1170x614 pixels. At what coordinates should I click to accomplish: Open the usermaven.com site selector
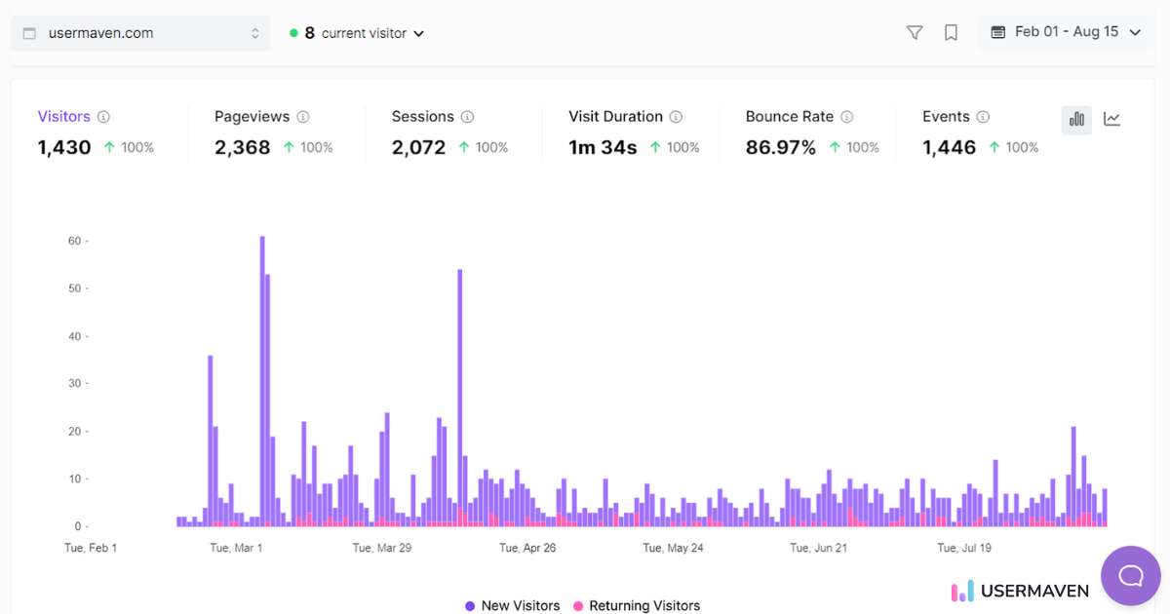coord(140,33)
